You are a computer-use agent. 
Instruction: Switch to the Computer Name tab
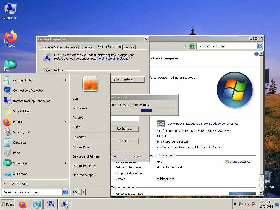click(x=51, y=47)
